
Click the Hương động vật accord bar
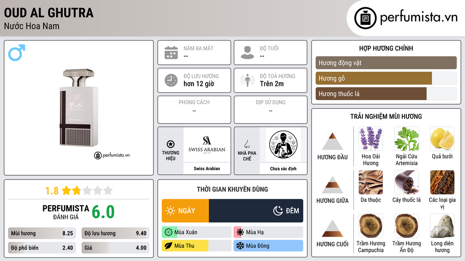click(x=386, y=63)
